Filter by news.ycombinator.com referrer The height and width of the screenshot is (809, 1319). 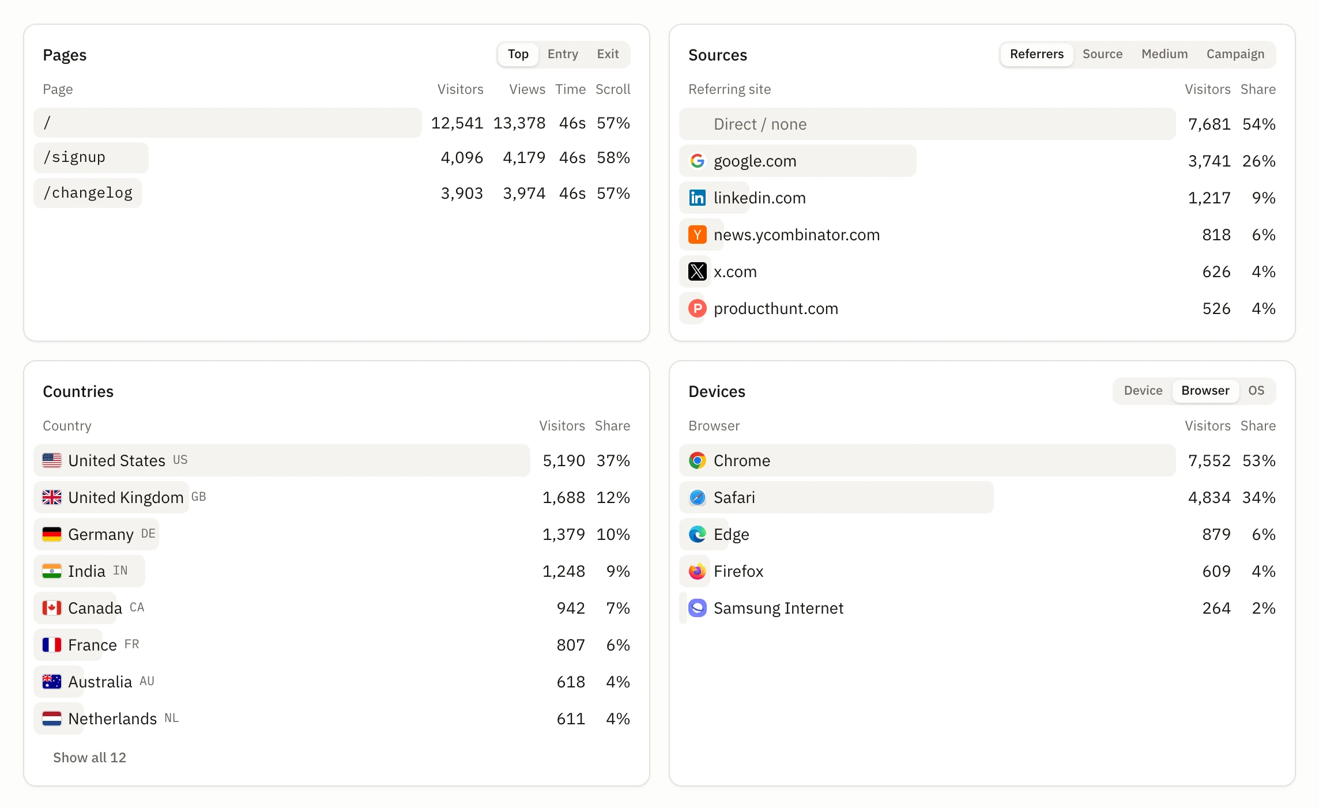pos(982,235)
